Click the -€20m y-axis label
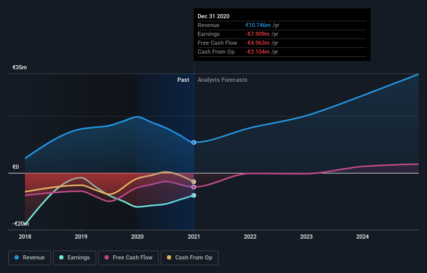Image resolution: width=427 pixels, height=273 pixels. pyautogui.click(x=21, y=224)
